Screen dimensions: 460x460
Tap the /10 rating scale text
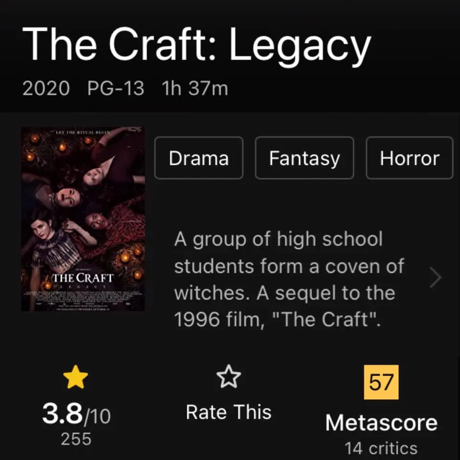[97, 416]
